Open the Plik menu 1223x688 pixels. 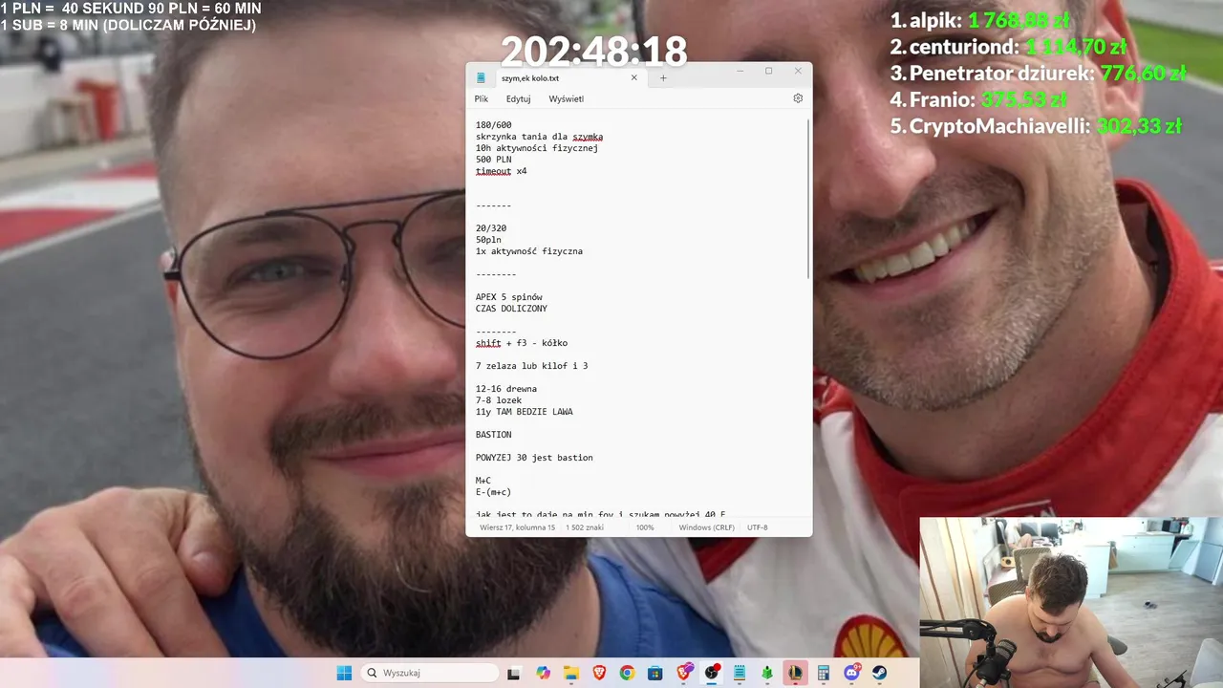(482, 98)
